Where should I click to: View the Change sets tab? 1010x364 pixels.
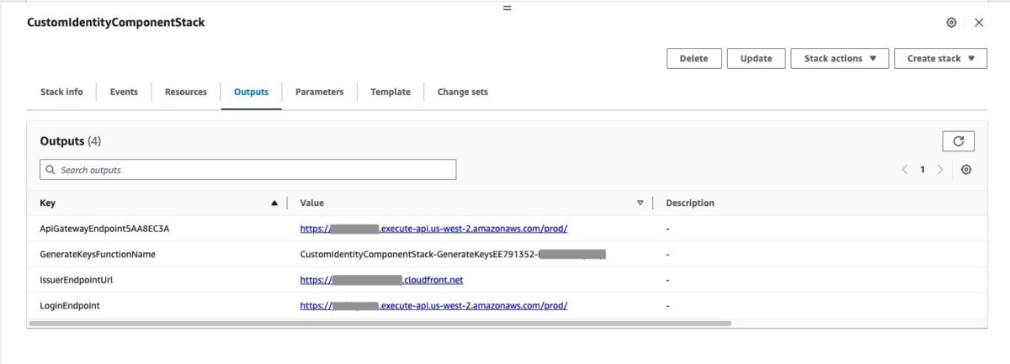point(462,92)
